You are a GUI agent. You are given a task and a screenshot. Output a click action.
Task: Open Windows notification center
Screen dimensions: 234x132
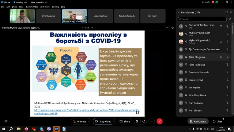tap(229, 129)
